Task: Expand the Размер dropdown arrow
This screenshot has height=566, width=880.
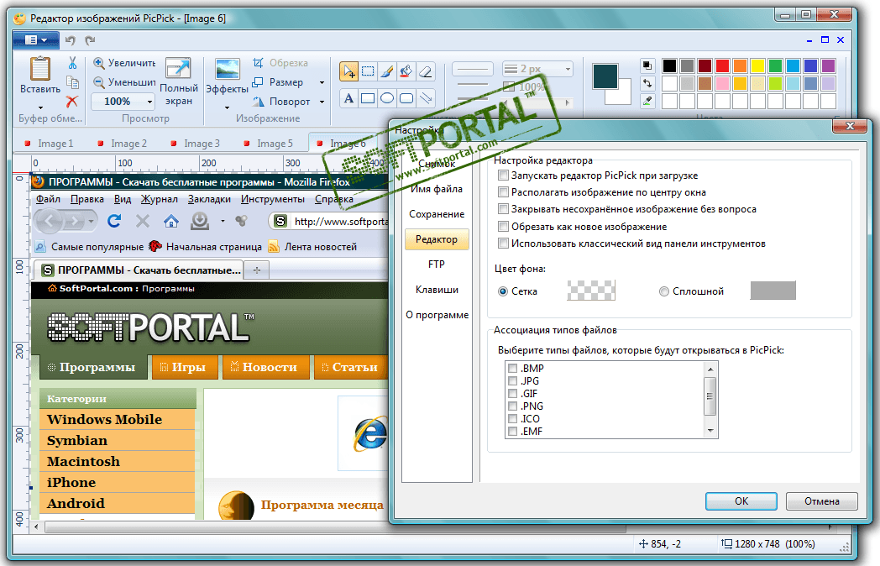Action: 322,82
